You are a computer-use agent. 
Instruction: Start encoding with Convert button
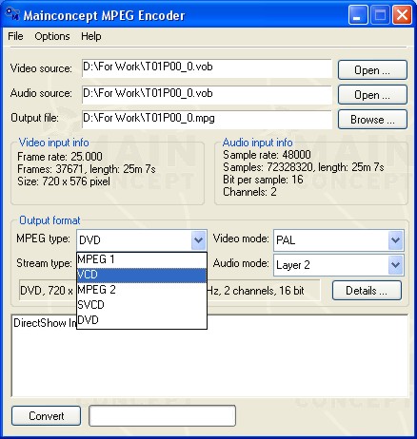pyautogui.click(x=46, y=416)
